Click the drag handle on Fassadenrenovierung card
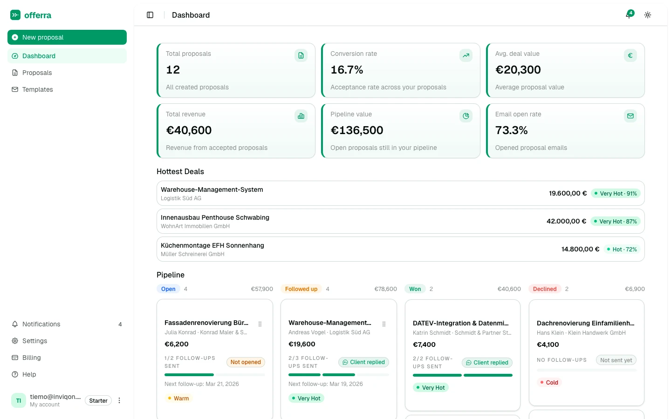The height and width of the screenshot is (419, 671). point(260,324)
